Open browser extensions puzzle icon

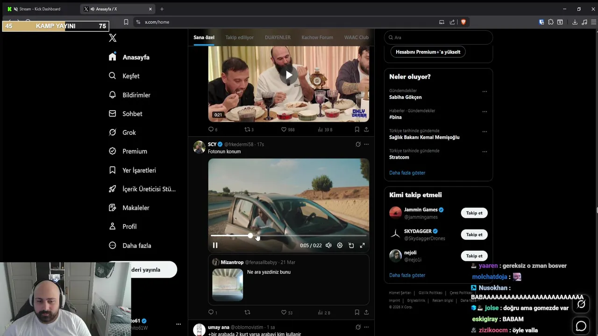[551, 22]
